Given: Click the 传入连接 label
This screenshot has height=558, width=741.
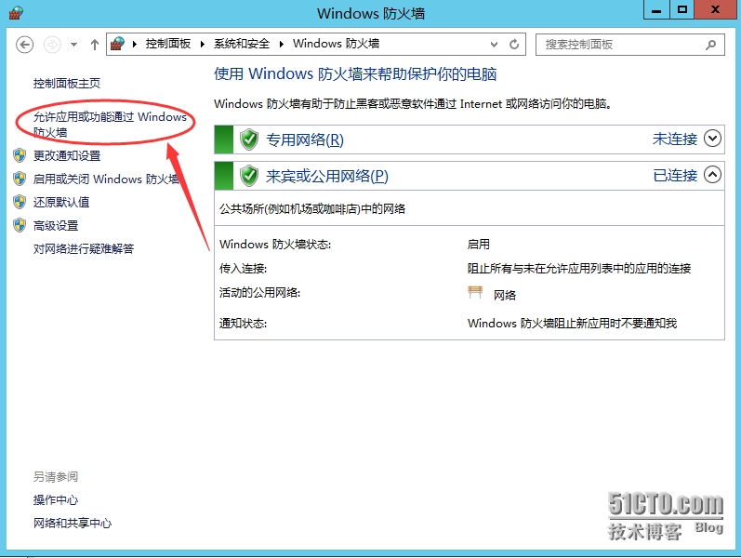Looking at the screenshot, I should click(243, 269).
